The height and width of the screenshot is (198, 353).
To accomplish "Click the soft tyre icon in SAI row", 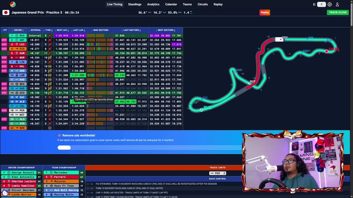I will coord(50,97).
